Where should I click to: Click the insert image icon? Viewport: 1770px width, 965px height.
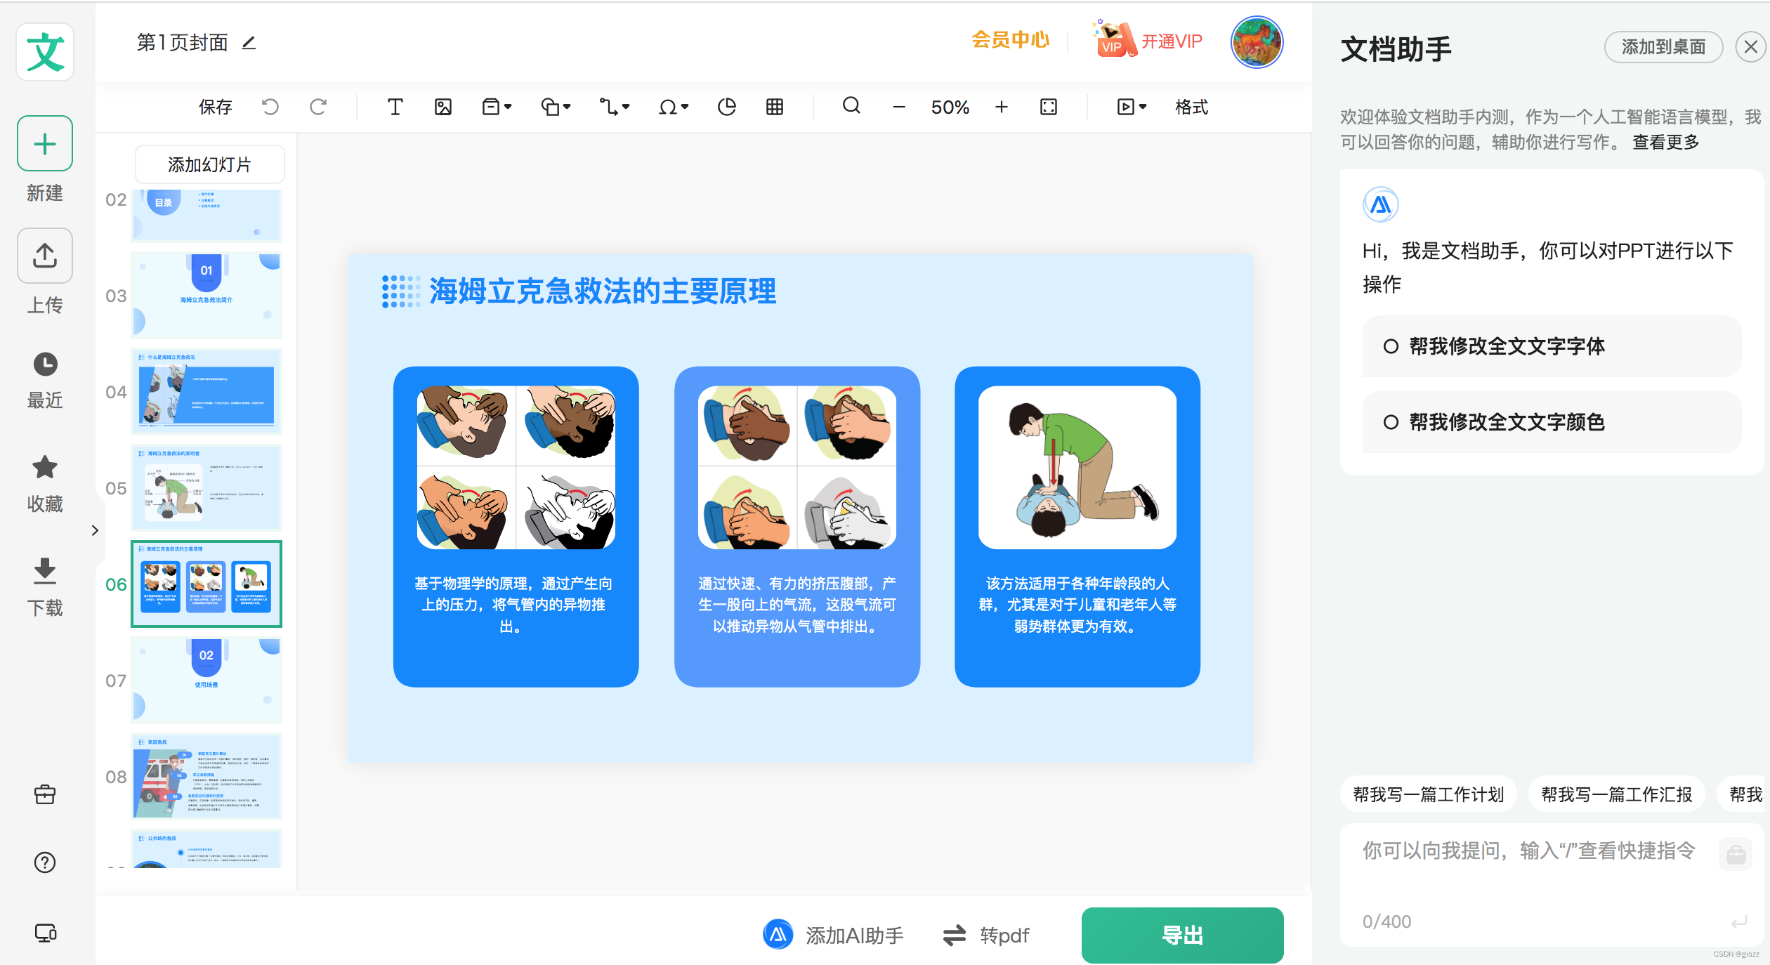point(442,107)
